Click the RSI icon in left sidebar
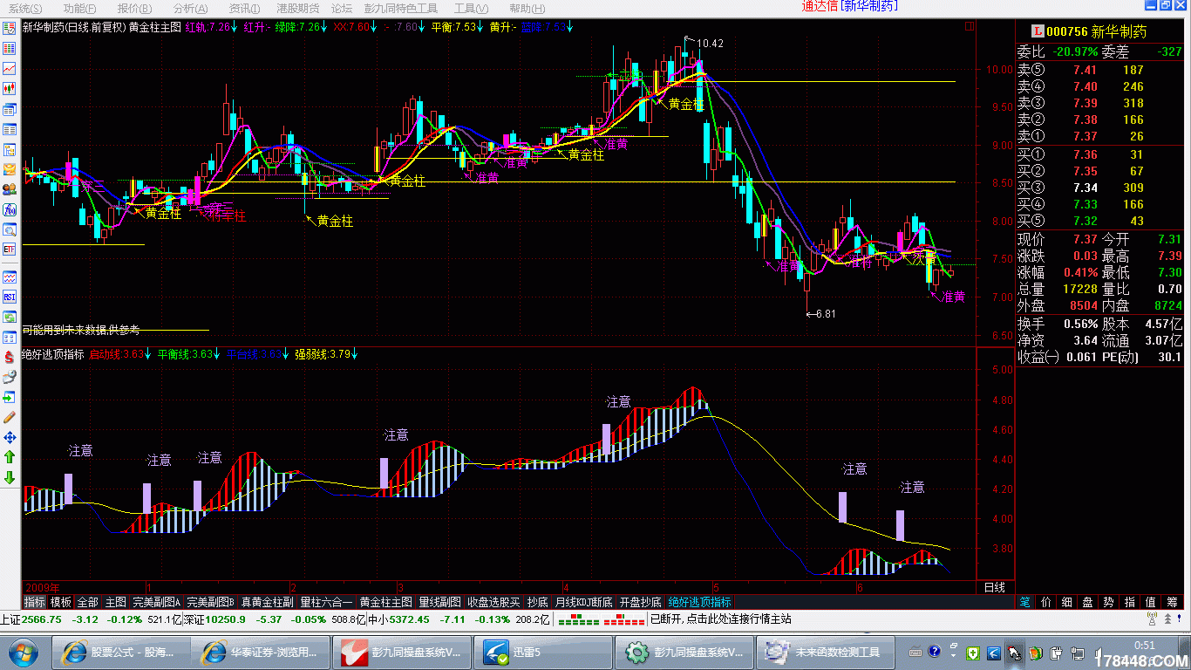 (x=10, y=297)
